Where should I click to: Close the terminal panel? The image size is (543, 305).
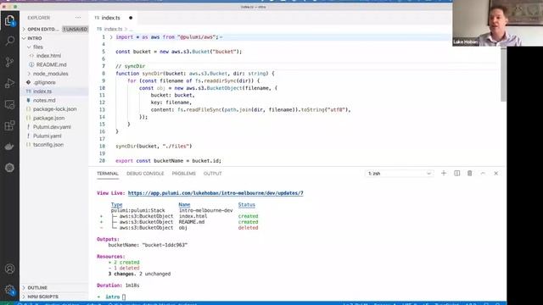tap(495, 173)
